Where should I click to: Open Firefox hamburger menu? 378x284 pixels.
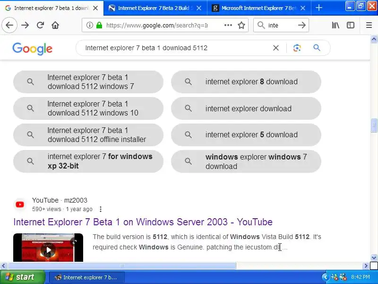(369, 25)
